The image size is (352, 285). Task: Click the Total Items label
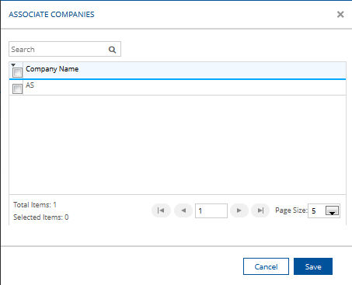[35, 205]
